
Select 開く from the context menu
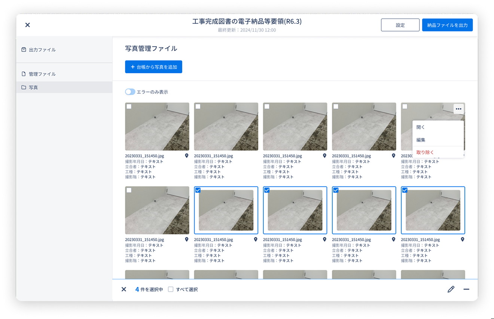[421, 127]
